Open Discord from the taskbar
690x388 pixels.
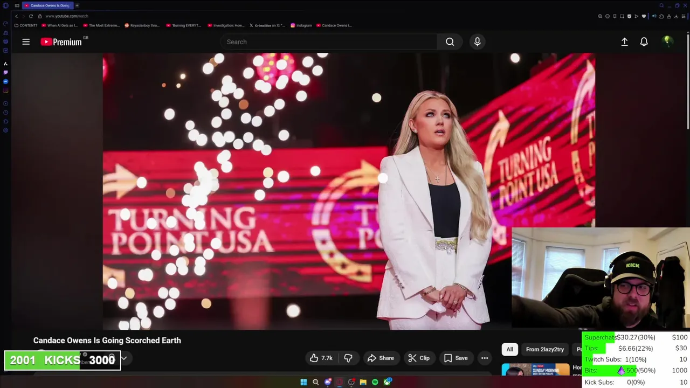[328, 382]
